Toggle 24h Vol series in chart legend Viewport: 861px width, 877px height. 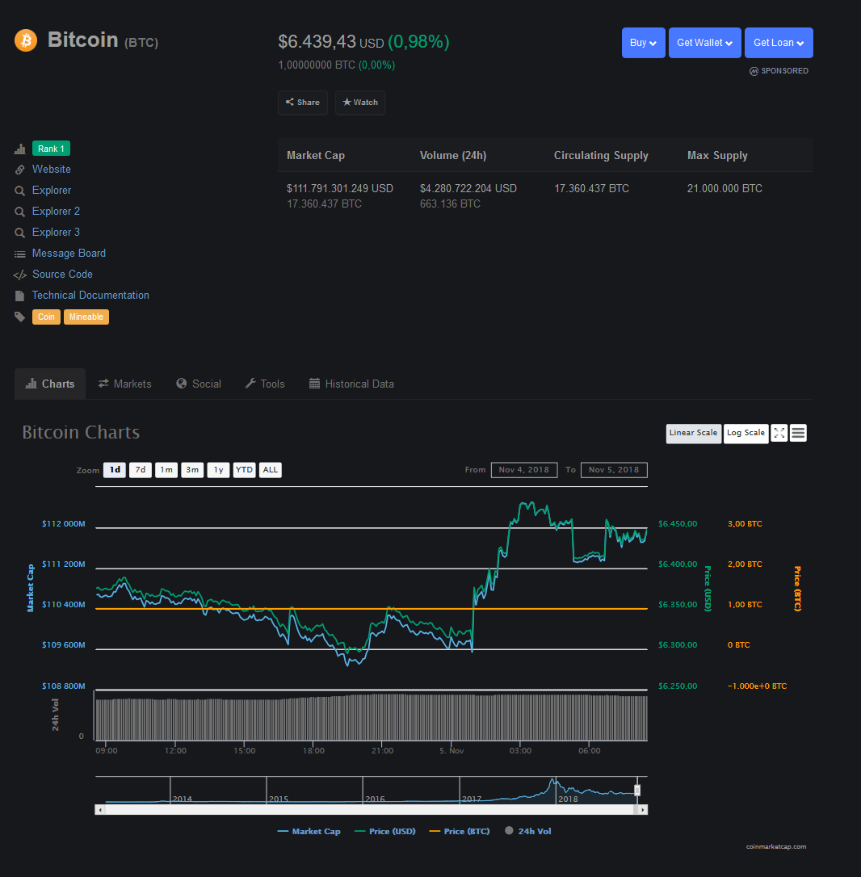point(527,831)
